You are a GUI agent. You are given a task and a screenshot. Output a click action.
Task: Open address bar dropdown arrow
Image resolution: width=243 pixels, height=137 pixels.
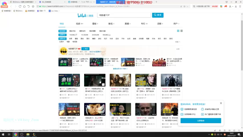(x=187, y=6)
